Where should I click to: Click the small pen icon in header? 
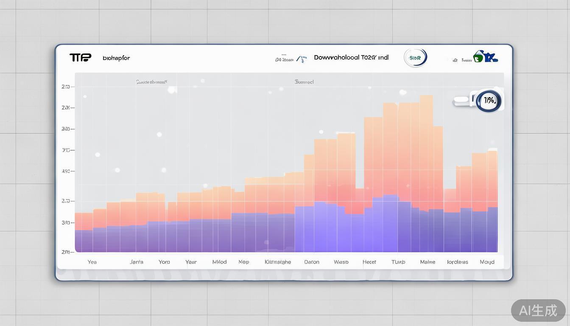[302, 59]
